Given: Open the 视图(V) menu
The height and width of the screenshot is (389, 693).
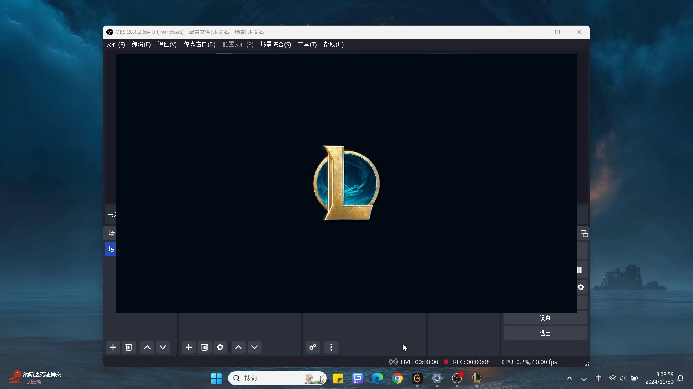Looking at the screenshot, I should (167, 44).
